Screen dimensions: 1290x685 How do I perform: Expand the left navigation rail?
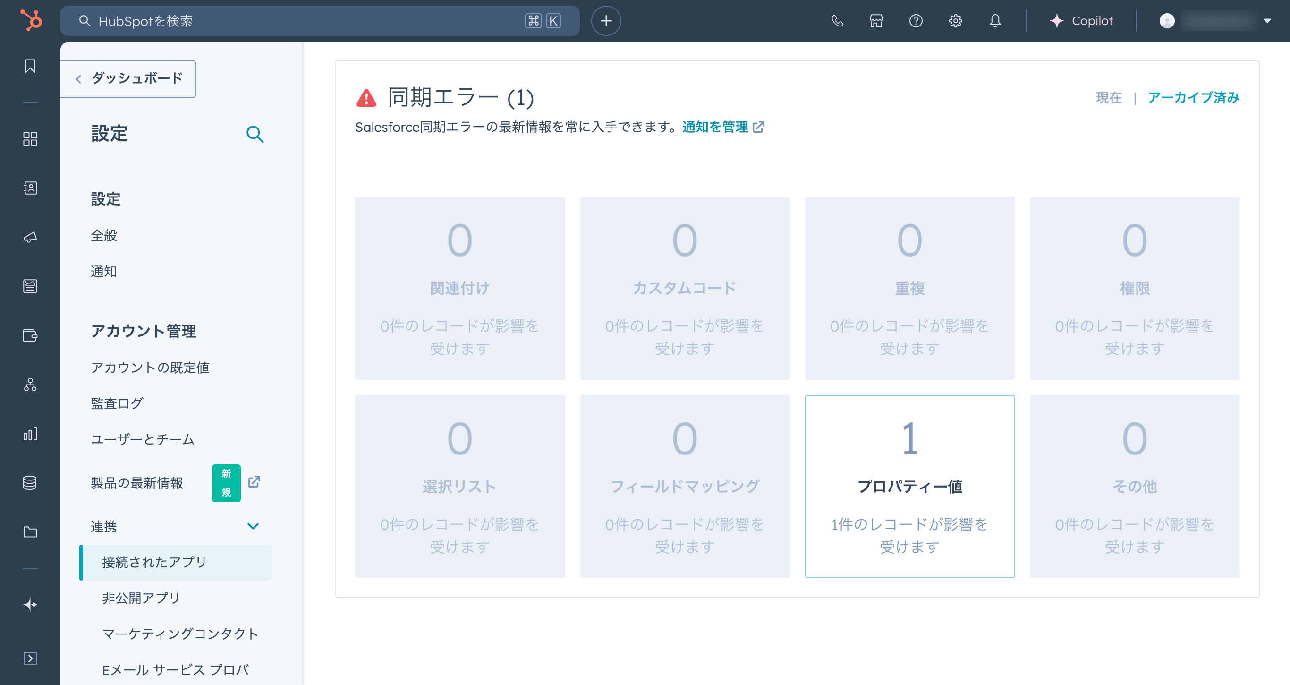tap(30, 659)
